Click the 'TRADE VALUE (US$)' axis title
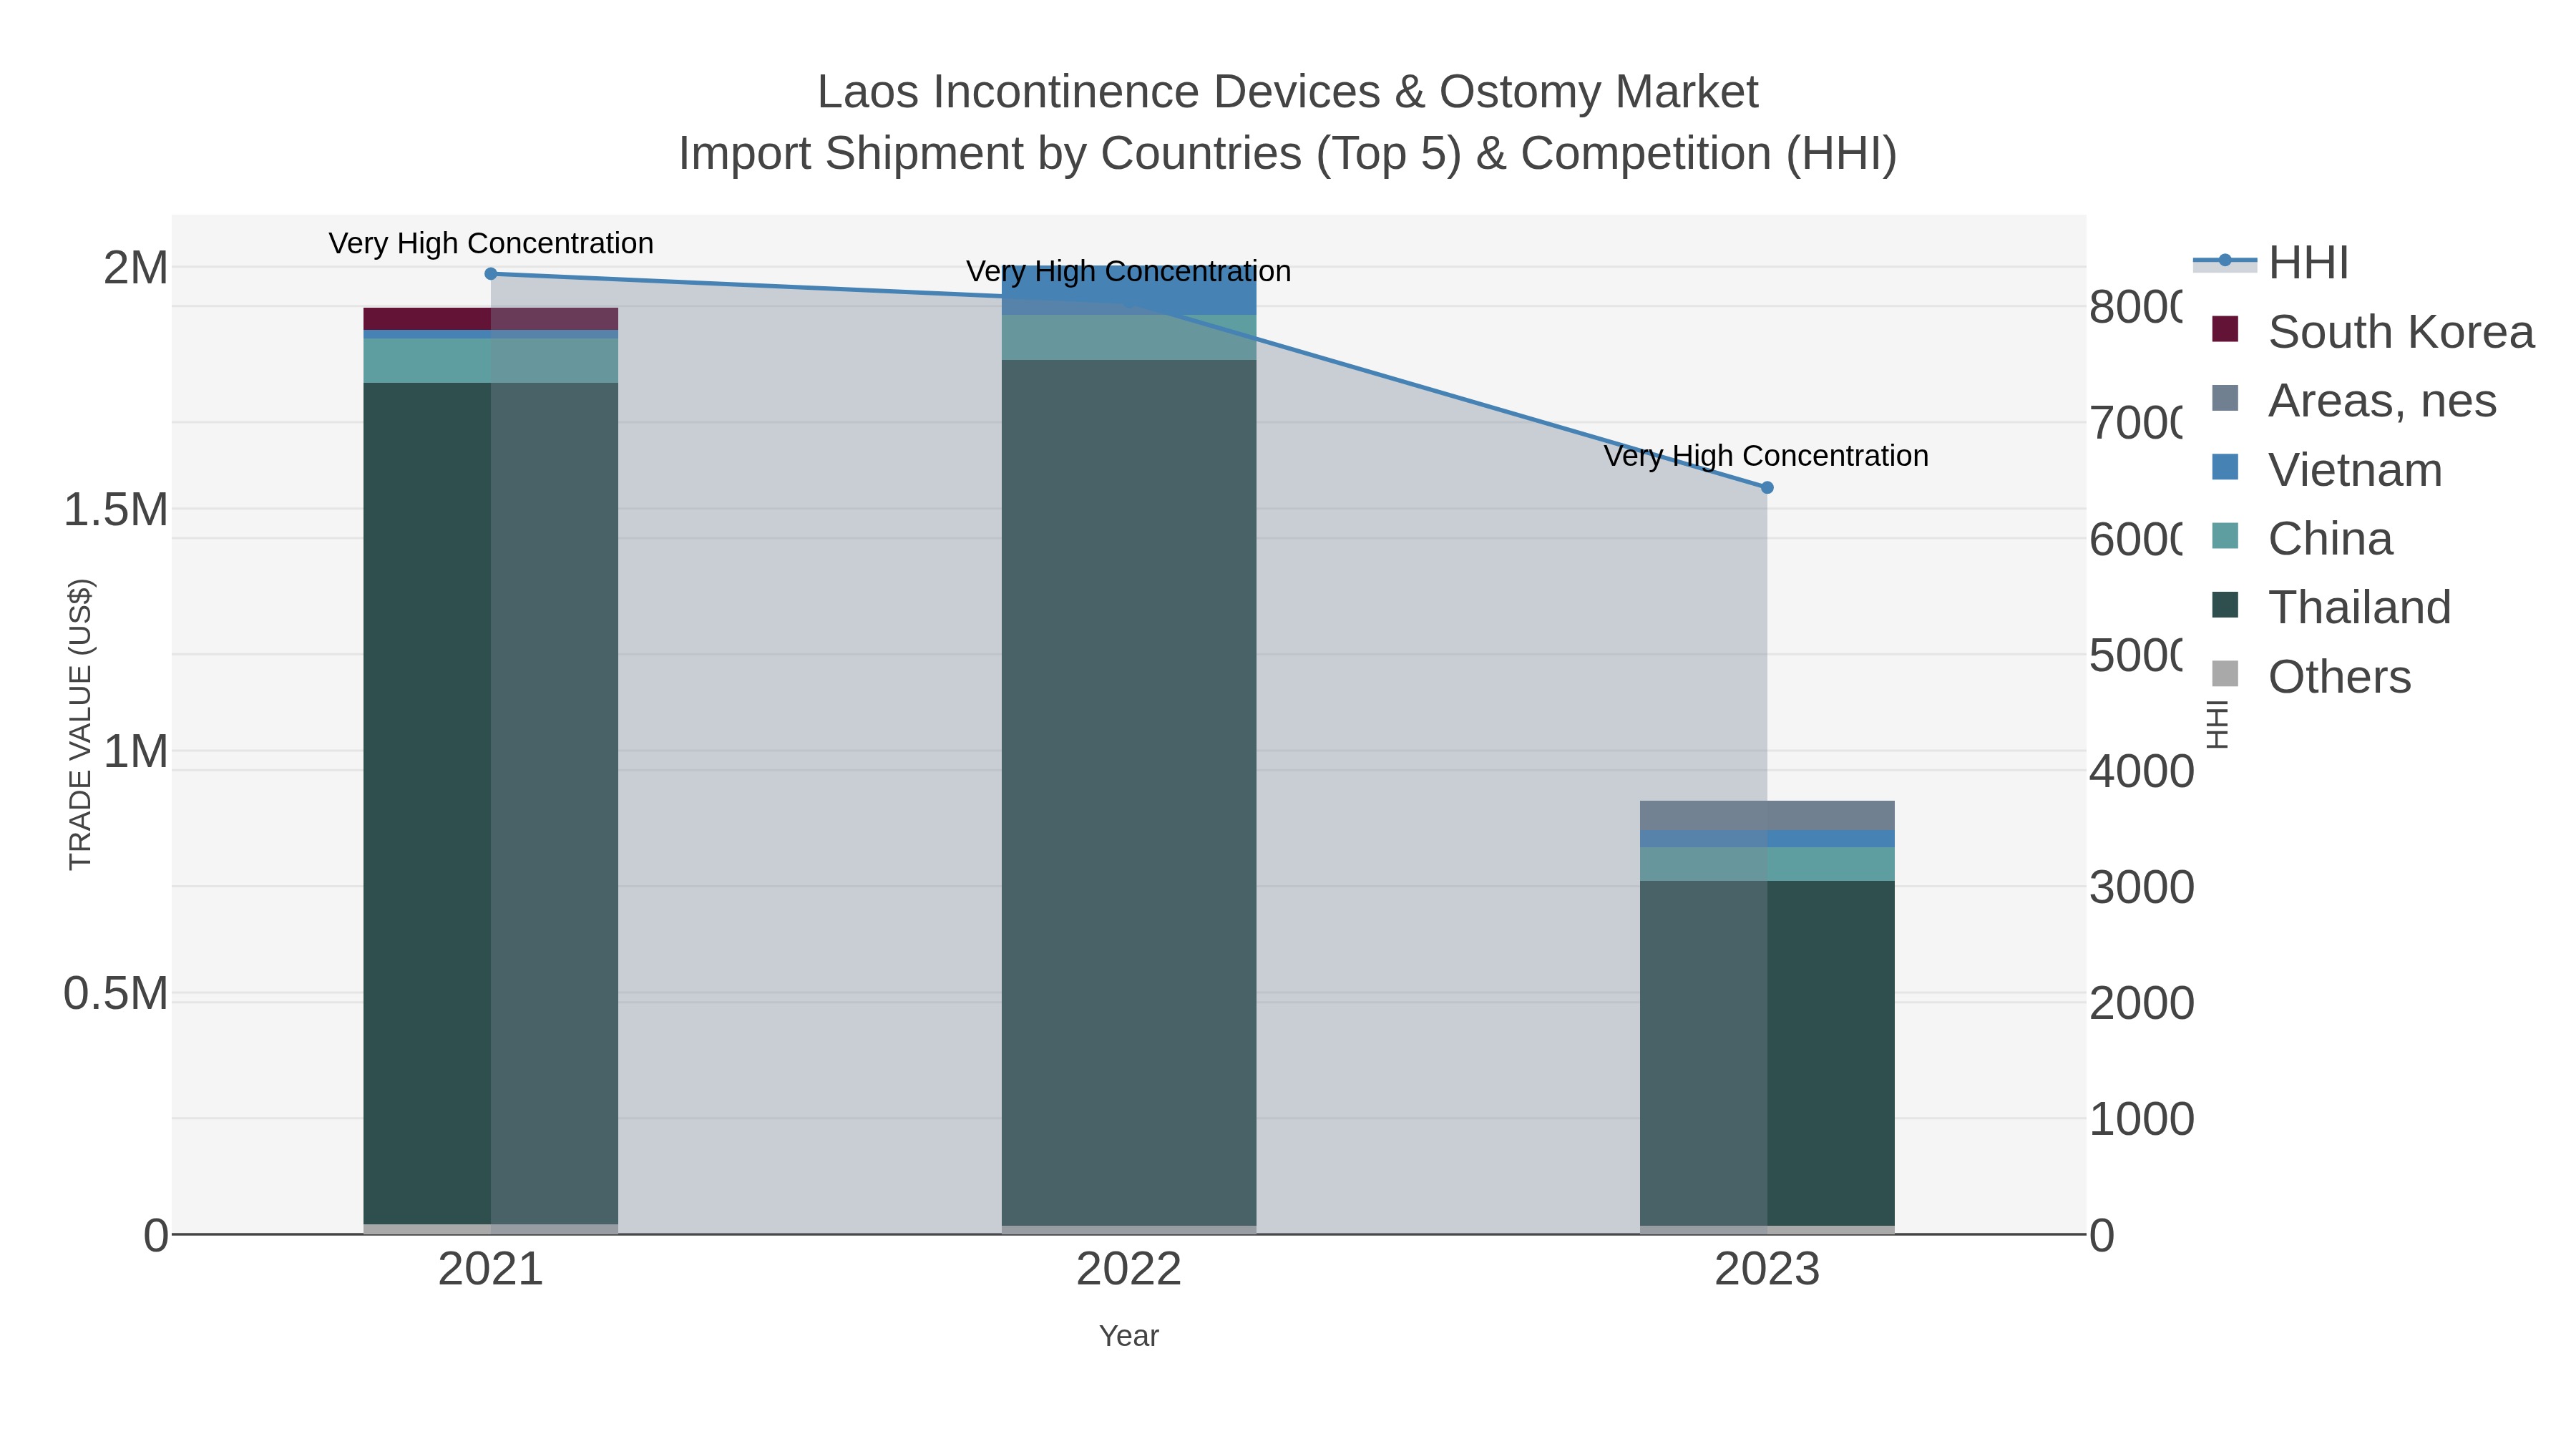Image resolution: width=2576 pixels, height=1449 pixels. [x=80, y=724]
